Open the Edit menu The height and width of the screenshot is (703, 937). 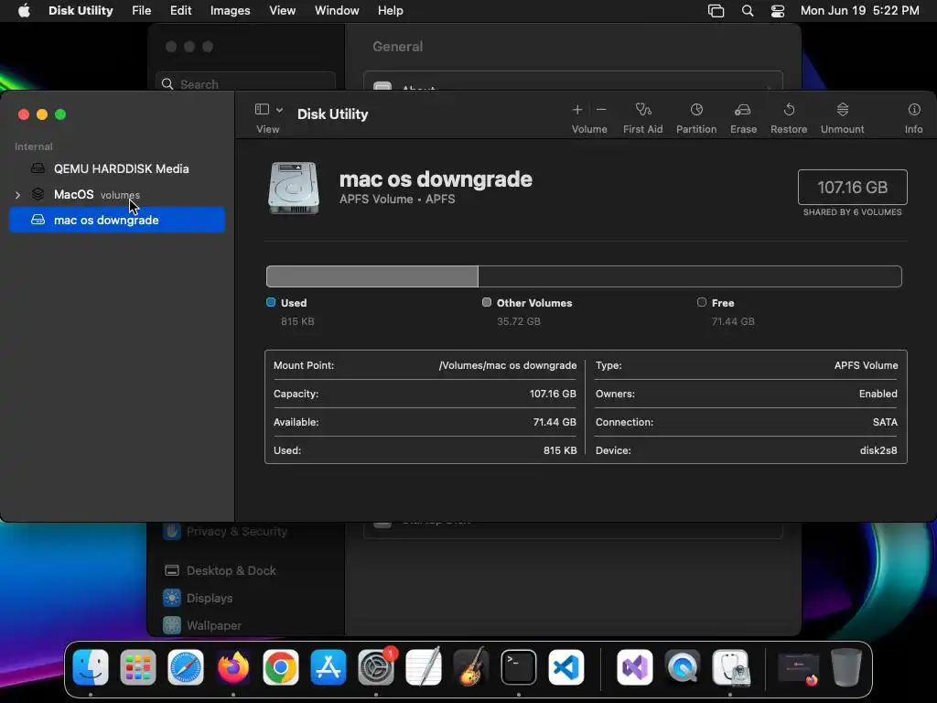(x=180, y=11)
